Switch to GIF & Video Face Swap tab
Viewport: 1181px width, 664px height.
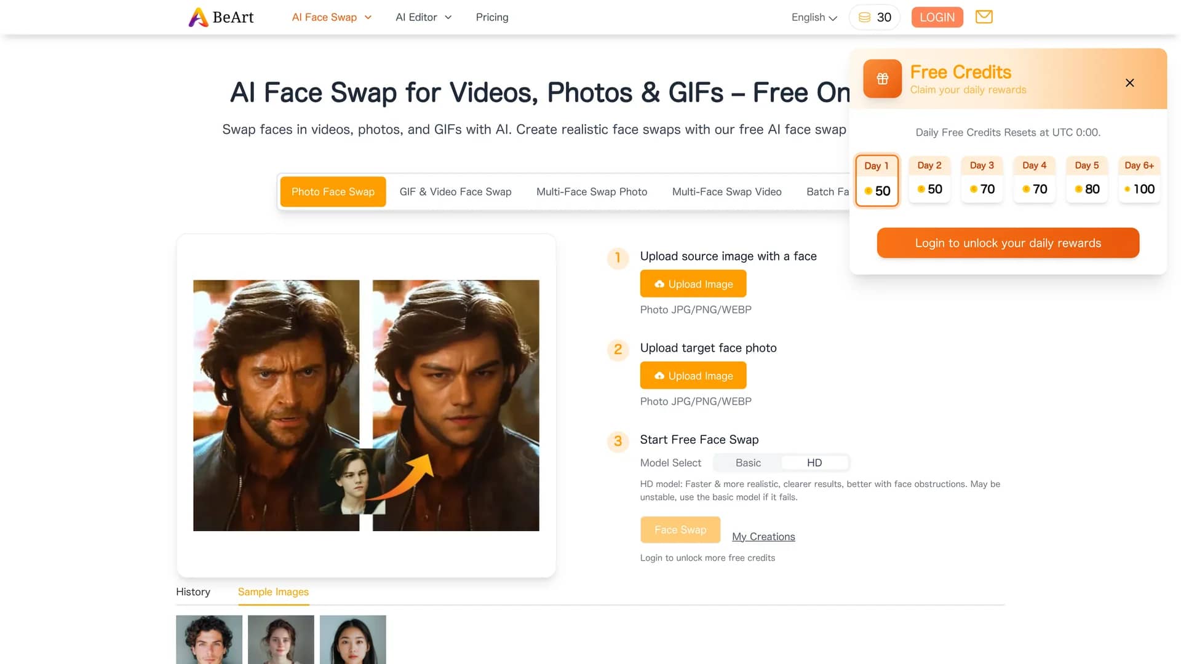pyautogui.click(x=455, y=192)
